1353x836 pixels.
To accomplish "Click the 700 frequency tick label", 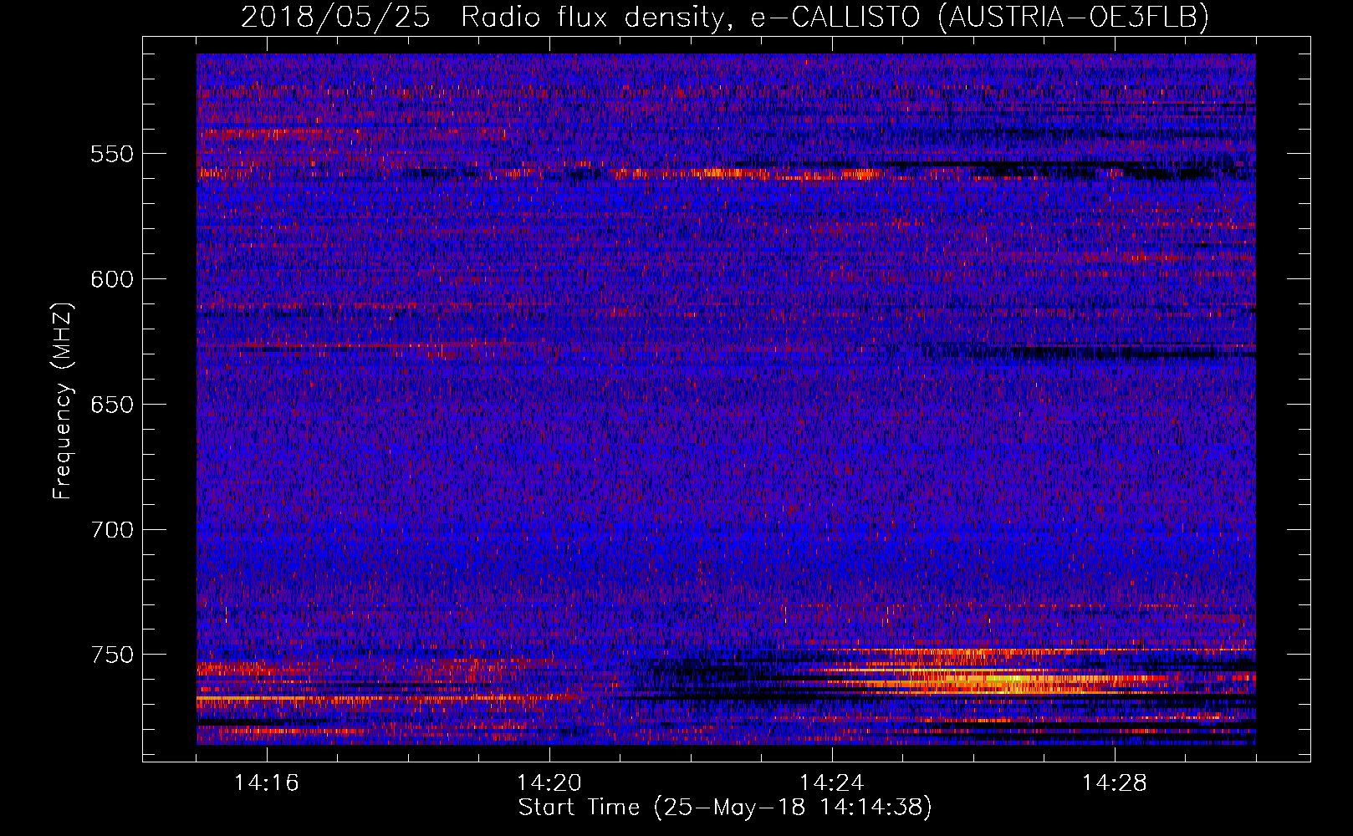I will pyautogui.click(x=113, y=530).
